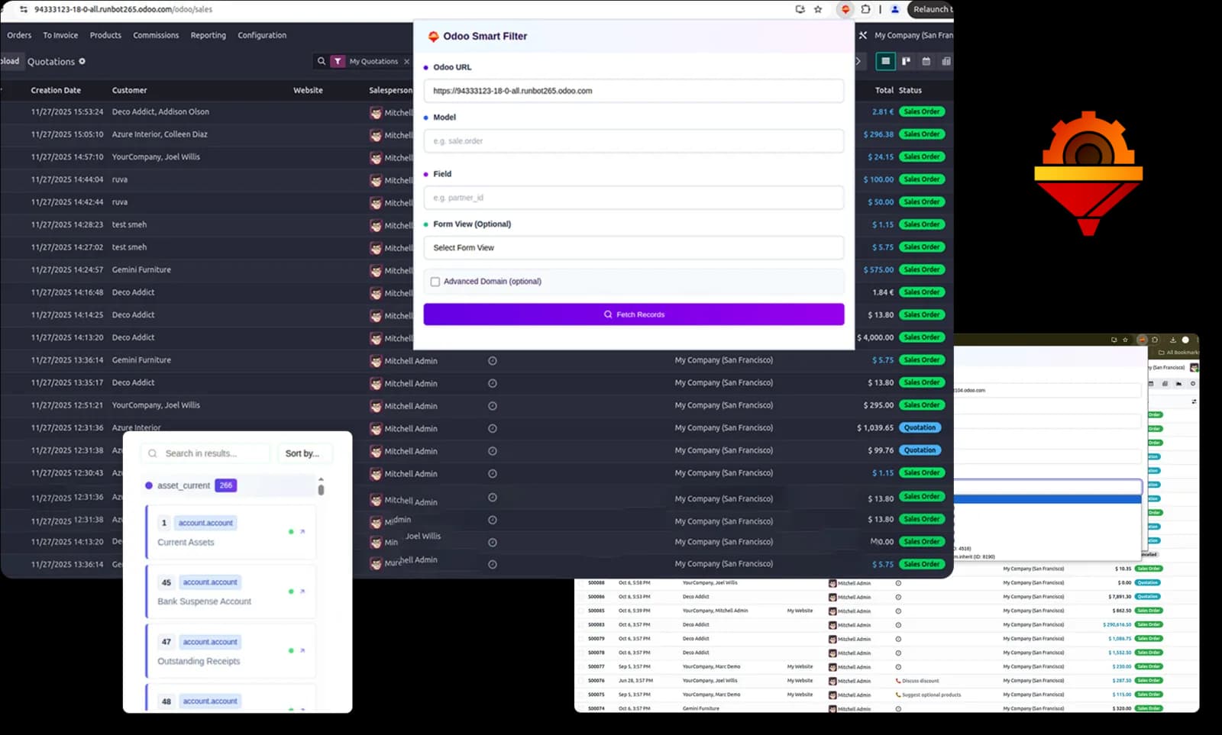This screenshot has height=735, width=1222.
Task: Switch to kanban view icon
Action: (x=906, y=61)
